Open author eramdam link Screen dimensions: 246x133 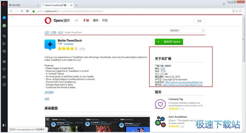tap(69, 44)
